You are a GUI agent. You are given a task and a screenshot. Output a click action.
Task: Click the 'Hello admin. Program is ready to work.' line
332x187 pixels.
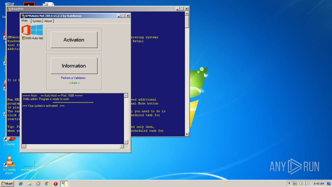coord(46,99)
